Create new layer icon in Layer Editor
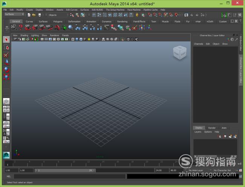Viewport: 245px width, 187px height. coord(230,136)
